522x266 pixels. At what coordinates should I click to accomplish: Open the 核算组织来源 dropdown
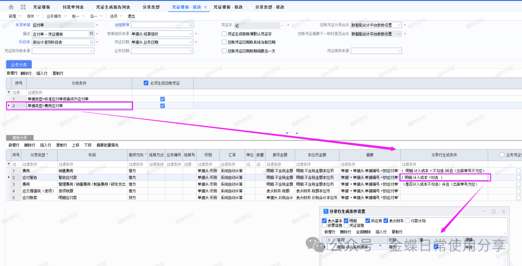pos(191,34)
